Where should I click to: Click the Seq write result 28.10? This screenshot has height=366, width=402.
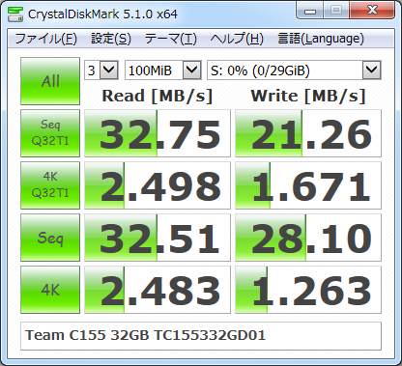pos(308,238)
